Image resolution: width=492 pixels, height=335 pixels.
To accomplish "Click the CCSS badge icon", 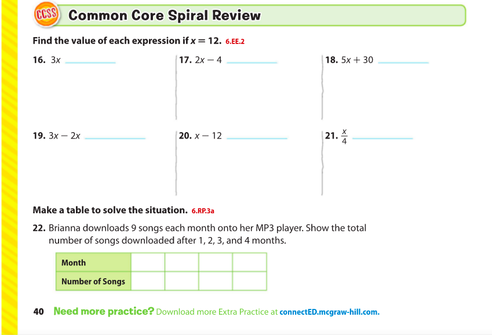I will point(45,16).
